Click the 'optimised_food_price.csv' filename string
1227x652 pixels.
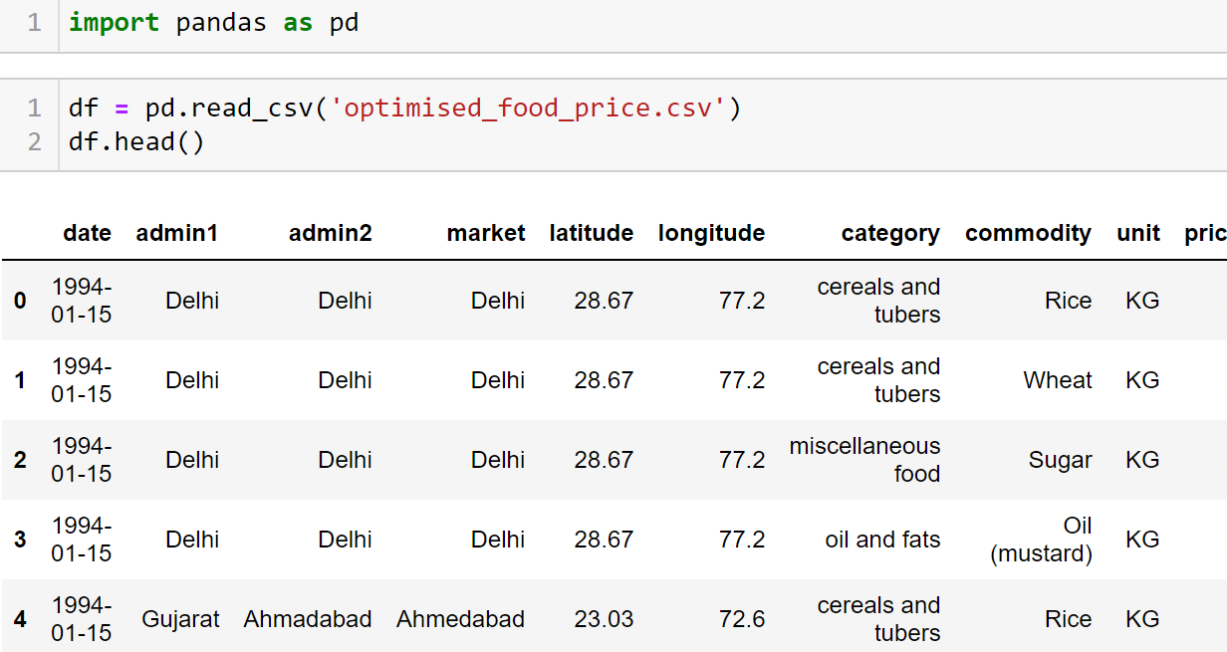pyautogui.click(x=529, y=108)
